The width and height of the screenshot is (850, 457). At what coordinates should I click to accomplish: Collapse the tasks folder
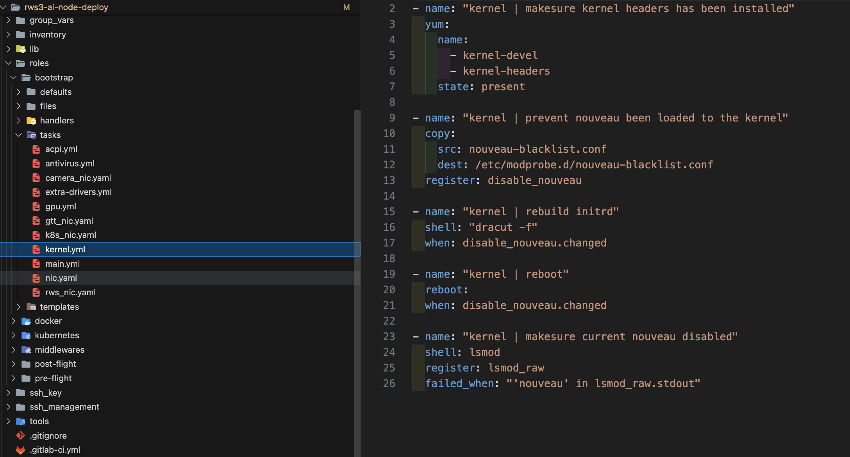point(21,134)
